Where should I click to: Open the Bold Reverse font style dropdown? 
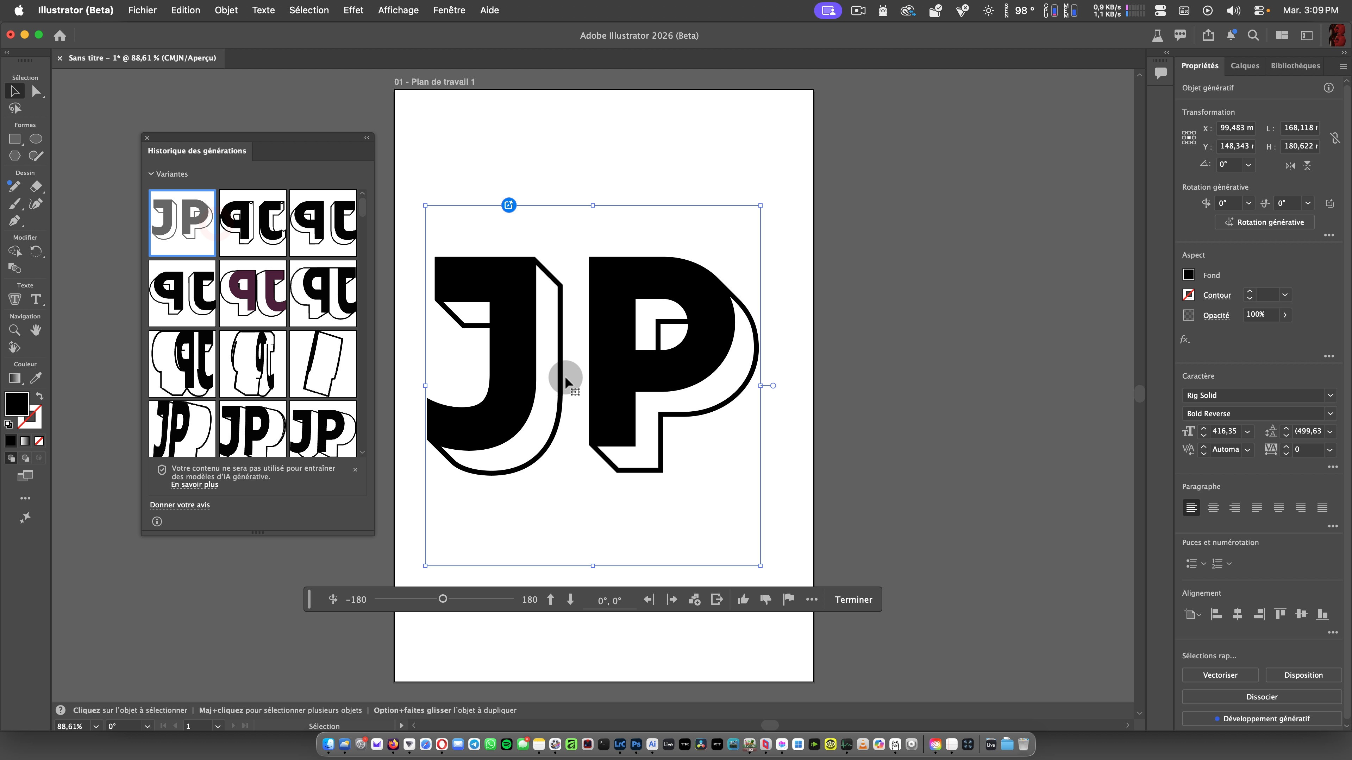click(x=1330, y=413)
